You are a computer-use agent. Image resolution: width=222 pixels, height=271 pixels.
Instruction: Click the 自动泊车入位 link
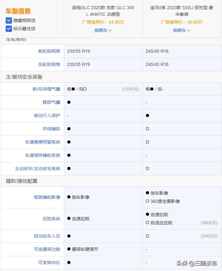pyautogui.click(x=47, y=236)
